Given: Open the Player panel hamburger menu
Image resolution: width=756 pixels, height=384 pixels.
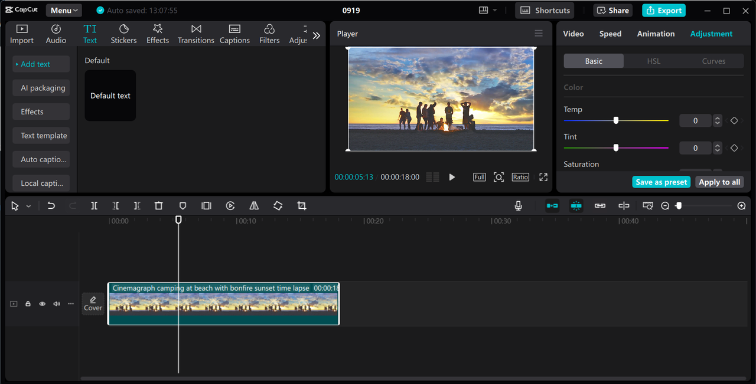Looking at the screenshot, I should pyautogui.click(x=539, y=34).
